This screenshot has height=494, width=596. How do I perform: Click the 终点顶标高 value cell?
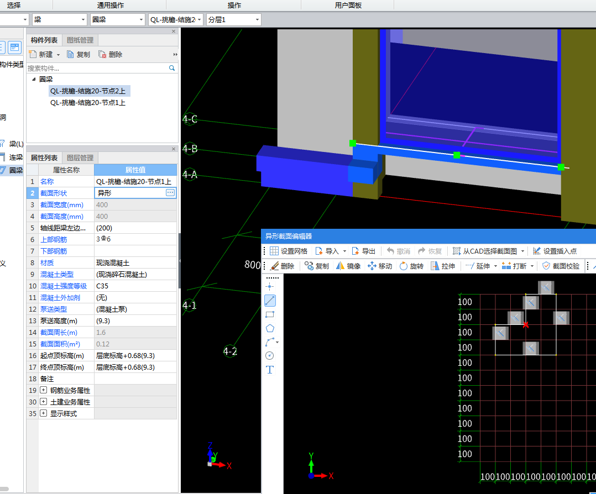click(135, 367)
